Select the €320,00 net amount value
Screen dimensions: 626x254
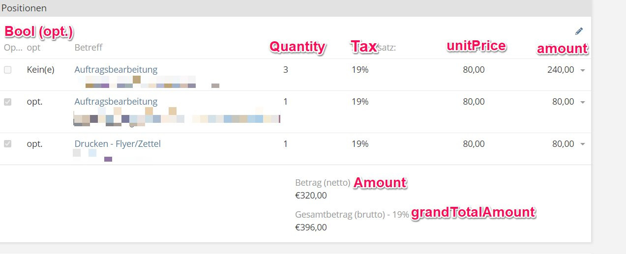pos(311,195)
